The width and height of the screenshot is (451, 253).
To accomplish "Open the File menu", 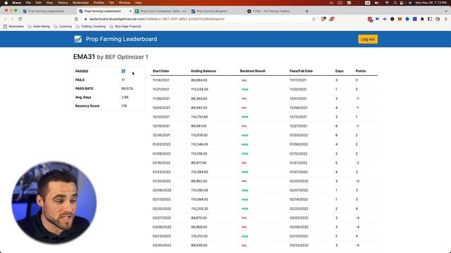I will 28,3.
